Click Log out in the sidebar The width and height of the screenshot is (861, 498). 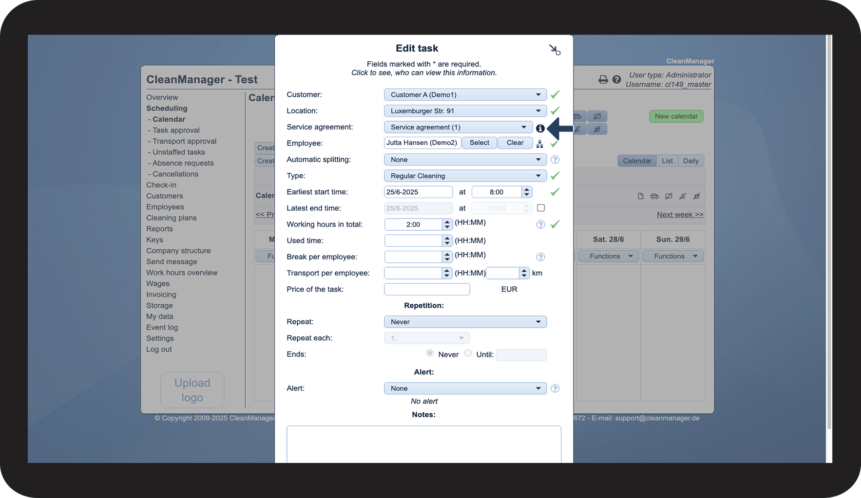click(x=159, y=350)
